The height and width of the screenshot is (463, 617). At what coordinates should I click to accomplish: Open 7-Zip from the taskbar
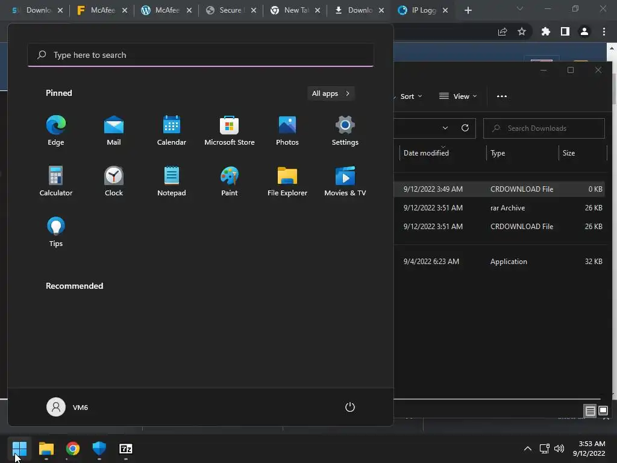pos(126,449)
